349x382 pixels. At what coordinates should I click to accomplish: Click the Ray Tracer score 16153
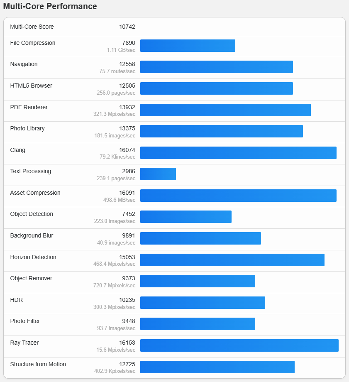click(x=127, y=343)
